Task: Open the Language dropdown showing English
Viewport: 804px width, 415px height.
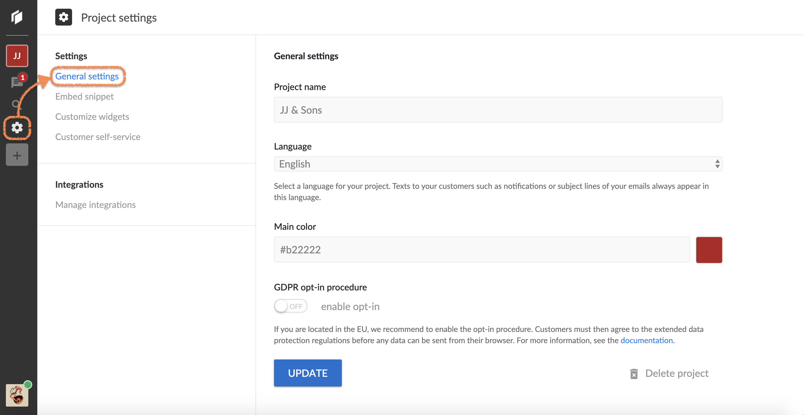Action: (x=498, y=164)
